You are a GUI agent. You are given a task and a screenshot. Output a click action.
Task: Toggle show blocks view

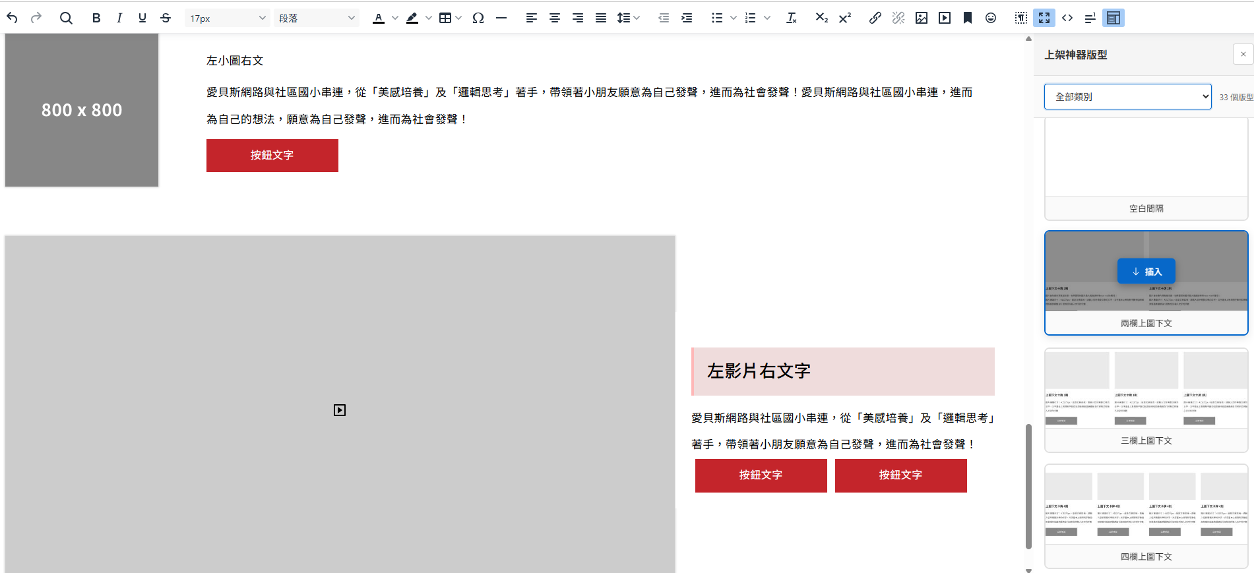point(1021,18)
